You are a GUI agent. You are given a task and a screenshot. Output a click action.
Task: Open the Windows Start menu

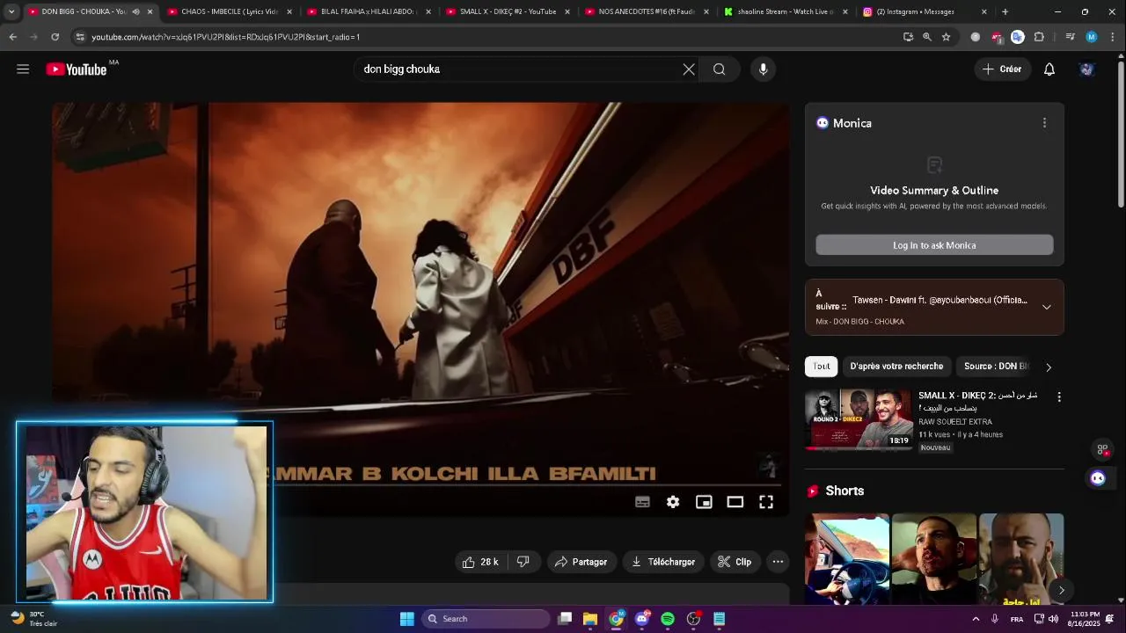pyautogui.click(x=406, y=619)
